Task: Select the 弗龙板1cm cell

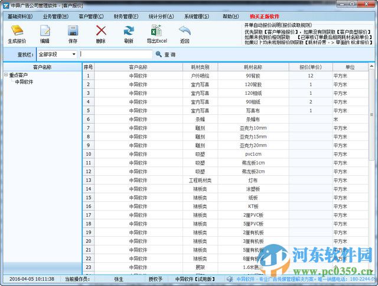Action: (x=253, y=163)
